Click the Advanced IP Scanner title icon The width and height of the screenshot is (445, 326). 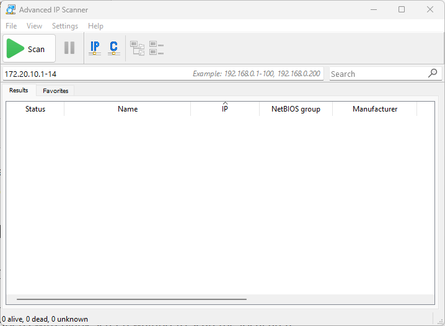point(11,10)
